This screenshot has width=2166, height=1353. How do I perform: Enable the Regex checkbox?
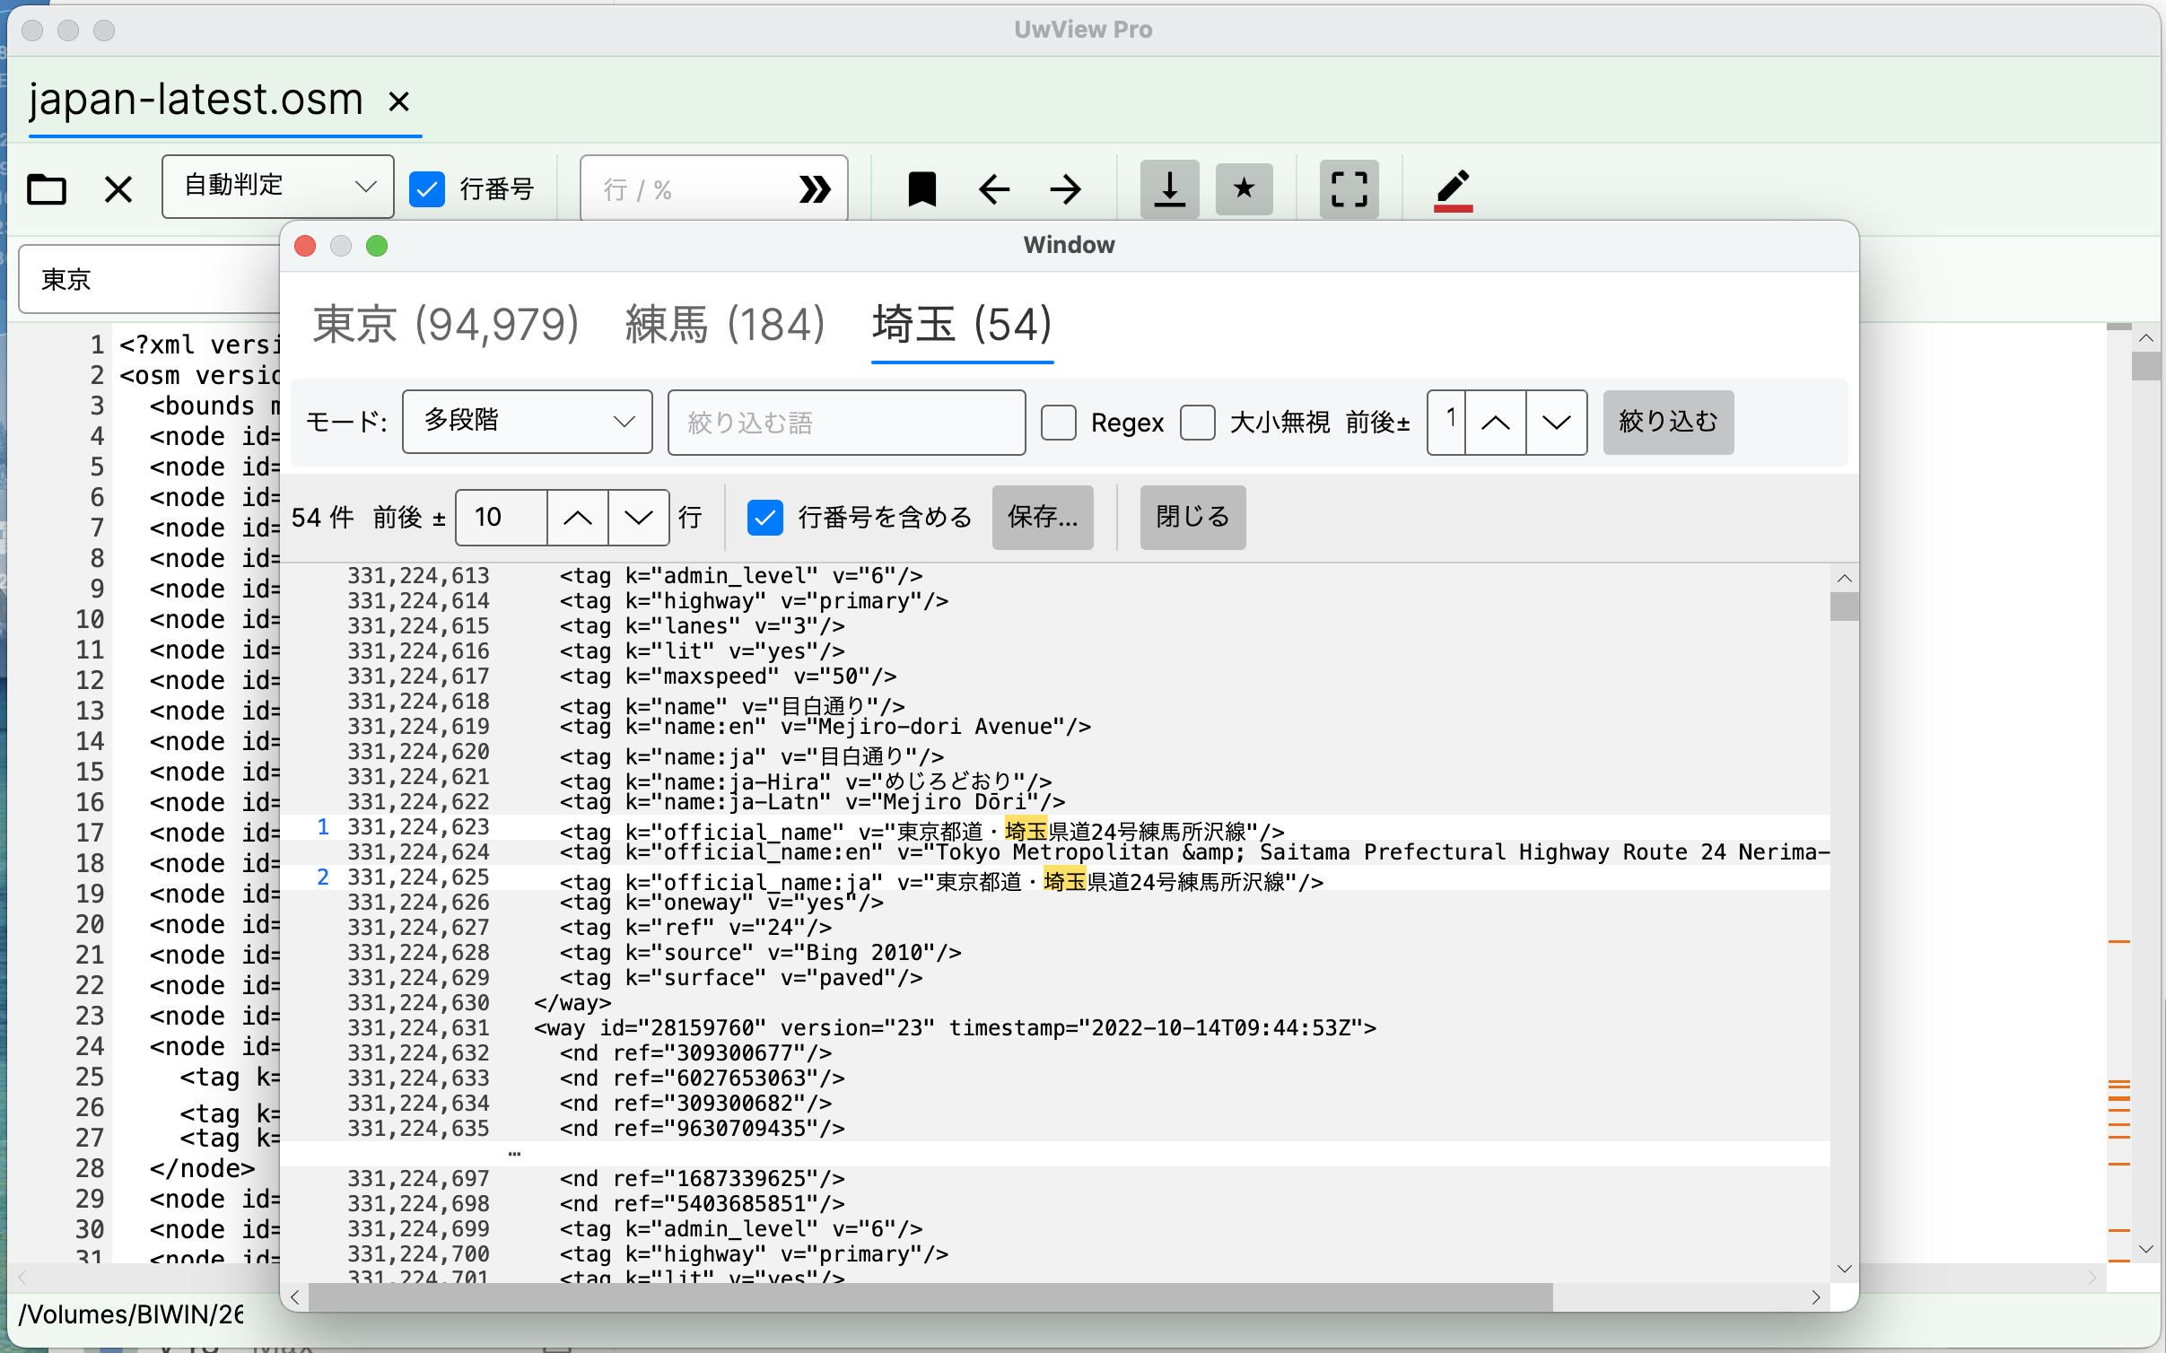pos(1059,423)
